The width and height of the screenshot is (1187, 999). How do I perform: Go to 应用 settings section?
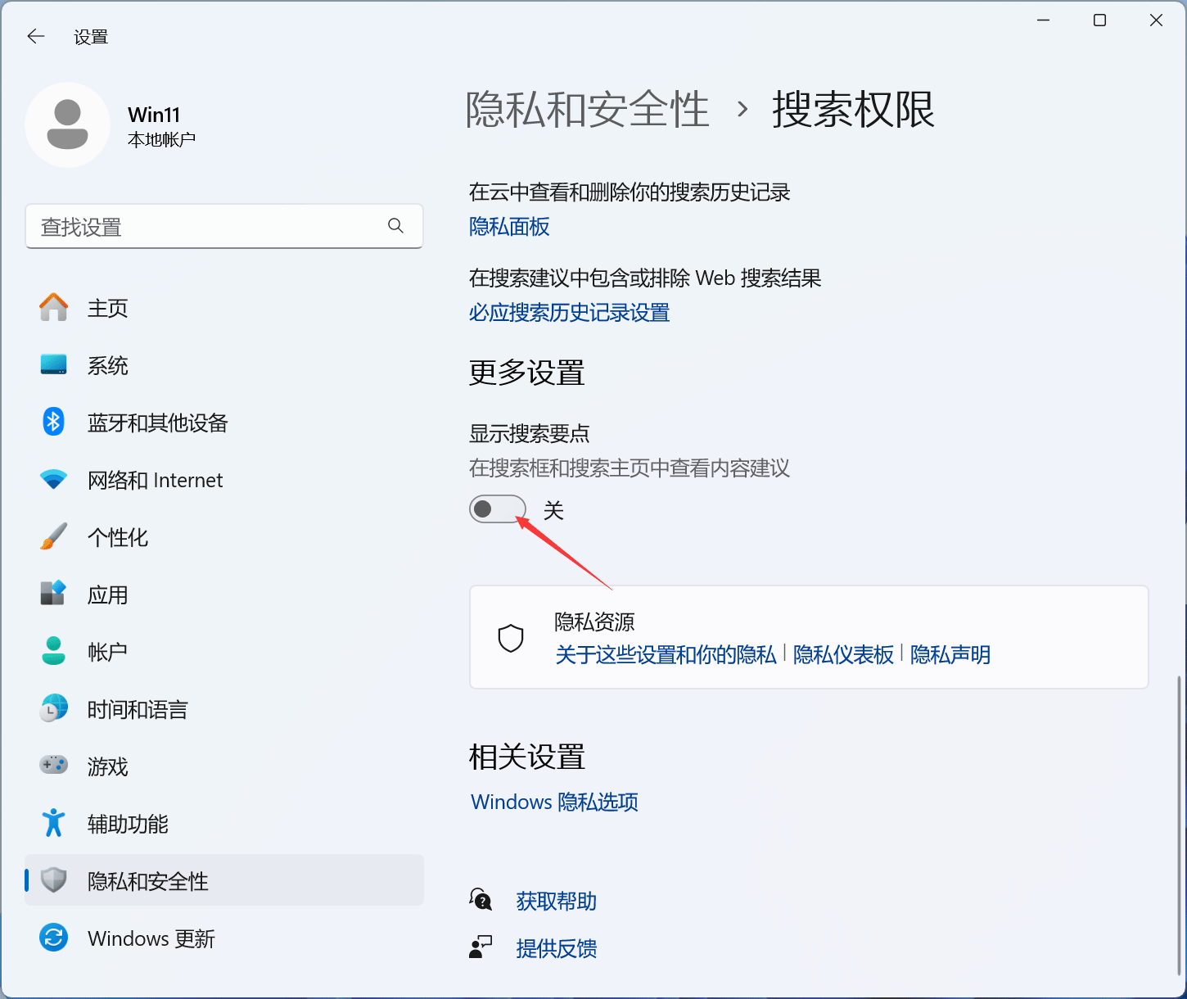pos(107,594)
